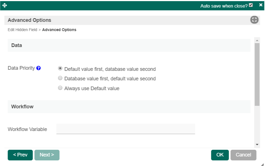
Task: Click the scrollbar up arrow
Action: (x=257, y=41)
